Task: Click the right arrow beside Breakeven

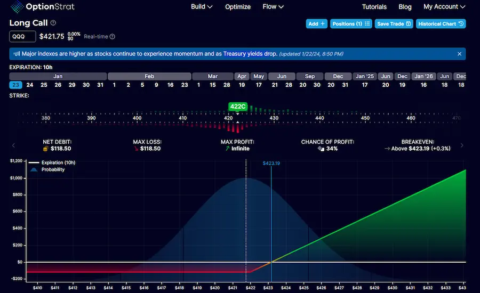Action: (461, 145)
